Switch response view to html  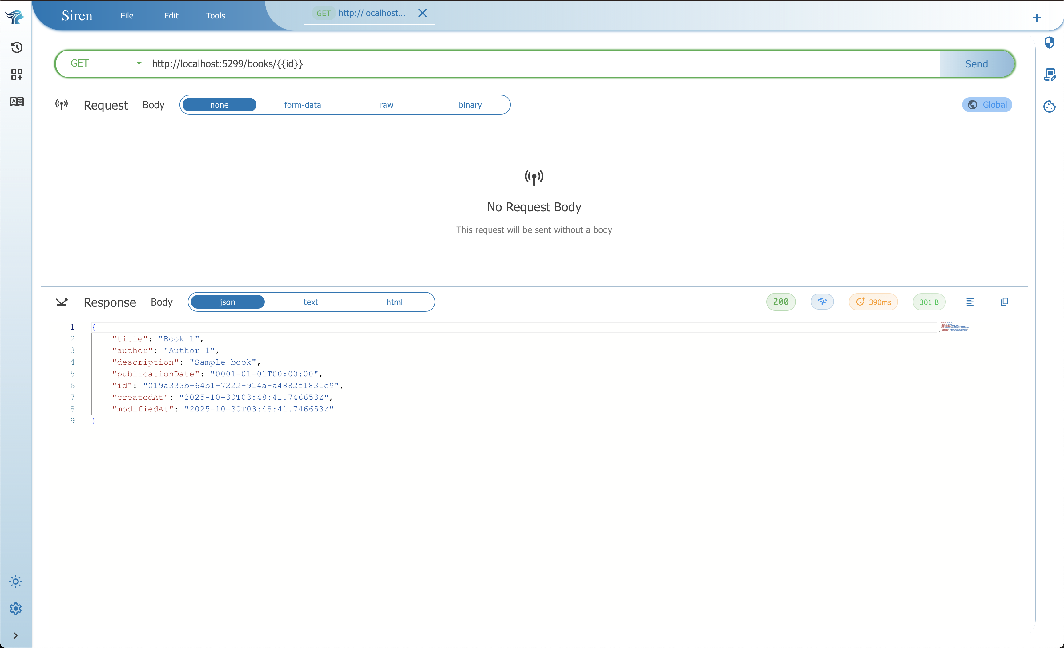(393, 302)
